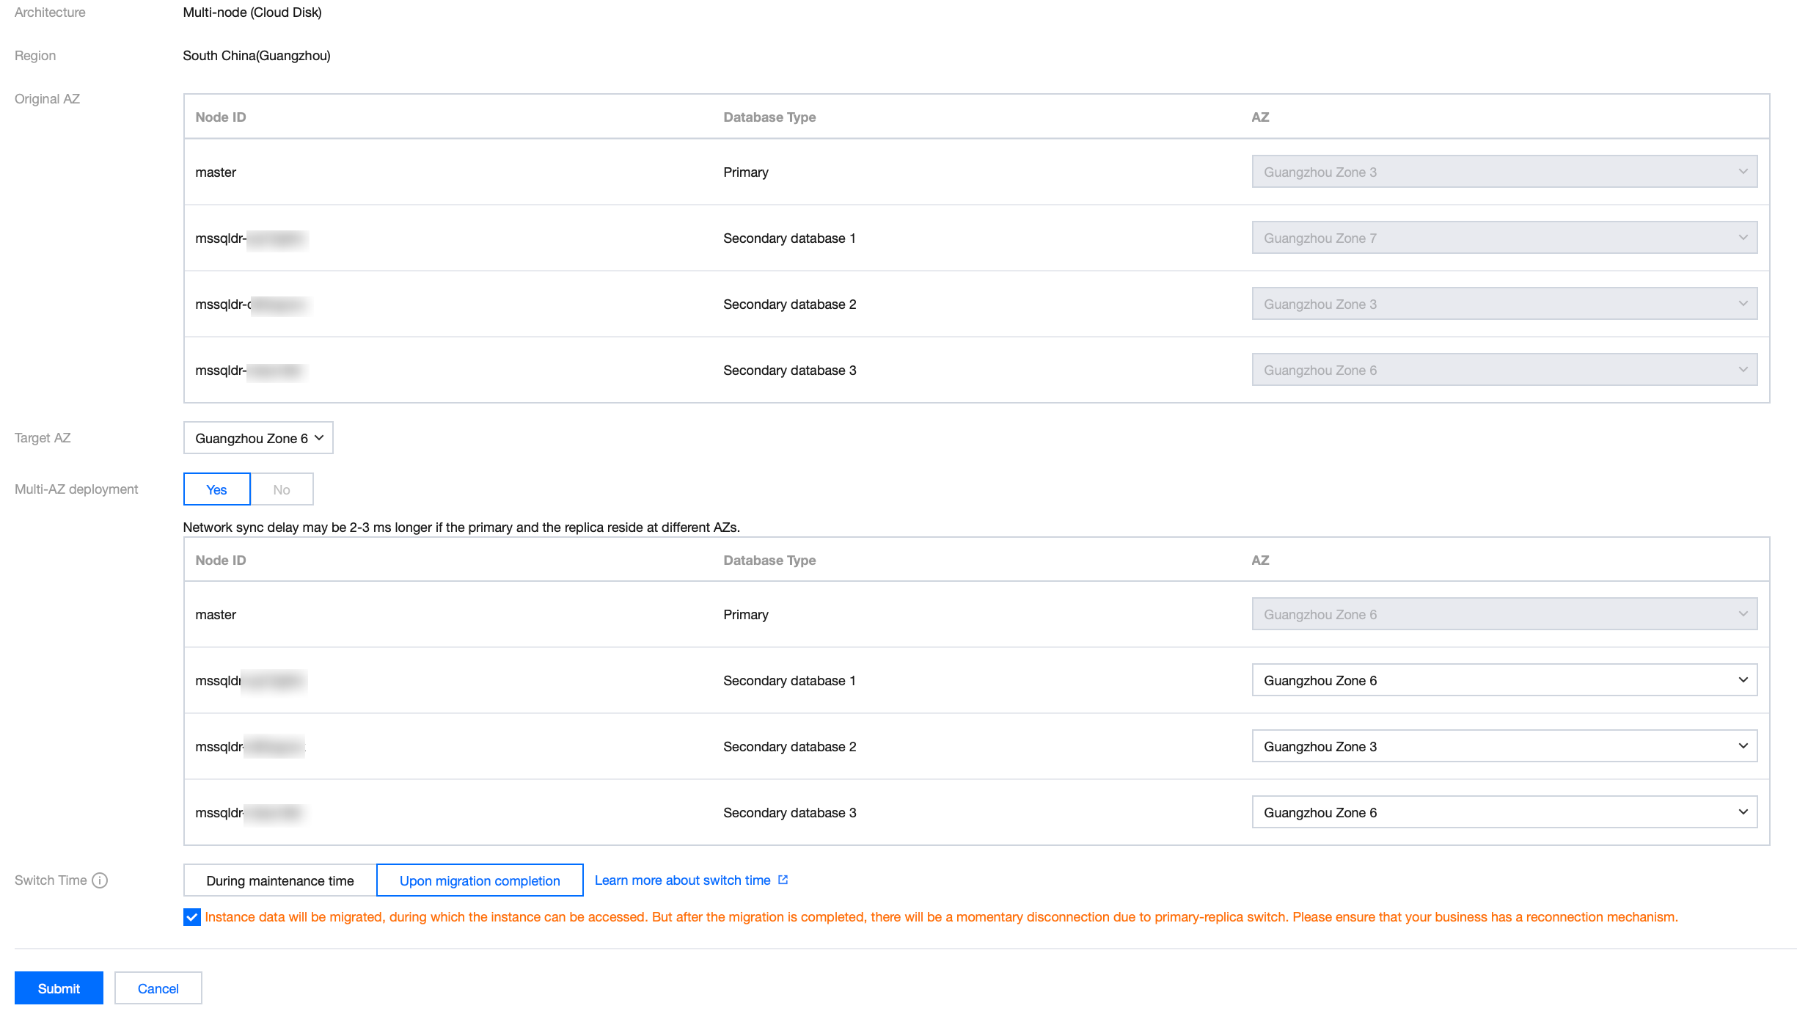This screenshot has width=1797, height=1011.
Task: Click the original Secondary database 3 Zone 6 chevron
Action: tap(1743, 370)
